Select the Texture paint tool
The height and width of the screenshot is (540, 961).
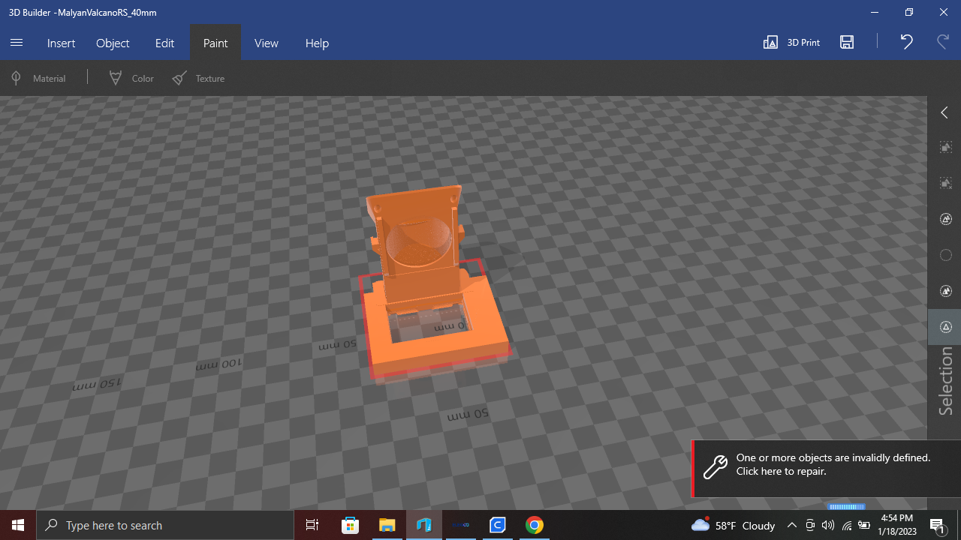[x=198, y=78]
